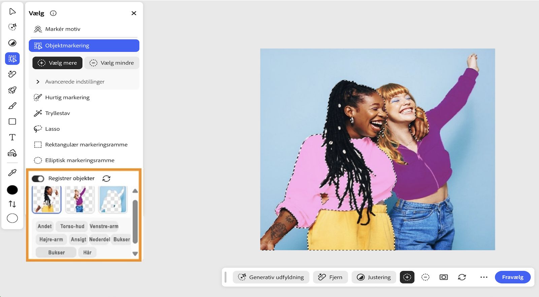The width and height of the screenshot is (539, 297).
Task: Select the purple-top woman object thumbnail
Action: [x=80, y=200]
